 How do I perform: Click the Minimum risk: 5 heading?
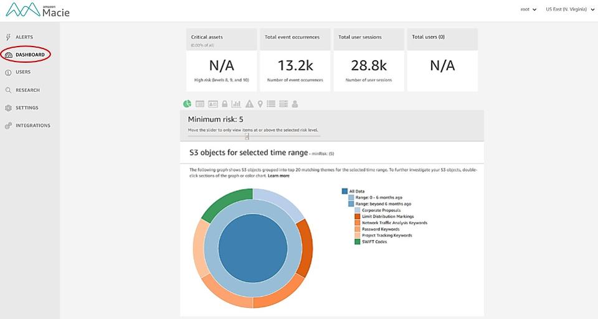pyautogui.click(x=216, y=119)
